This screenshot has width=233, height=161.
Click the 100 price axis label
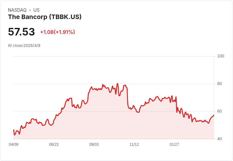tap(221, 56)
